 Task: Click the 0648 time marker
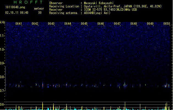[134, 24]
